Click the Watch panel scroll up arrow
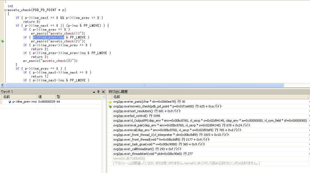 click(104, 97)
